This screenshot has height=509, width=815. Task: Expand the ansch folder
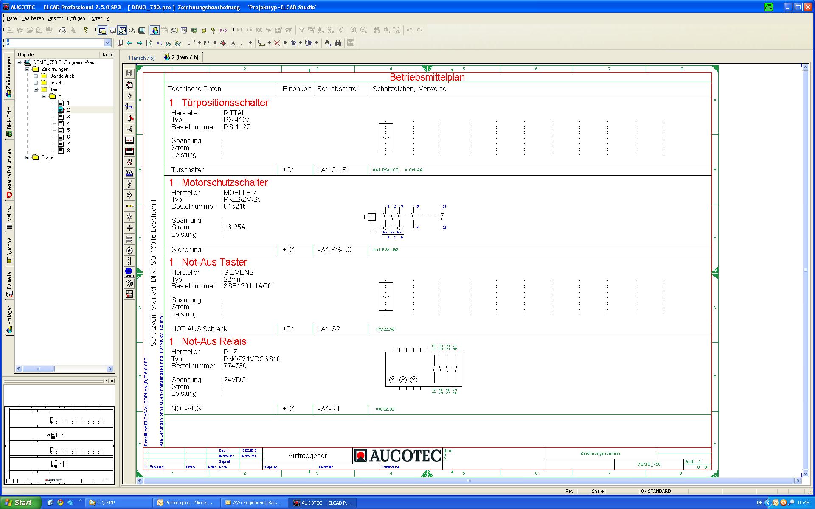(x=36, y=83)
